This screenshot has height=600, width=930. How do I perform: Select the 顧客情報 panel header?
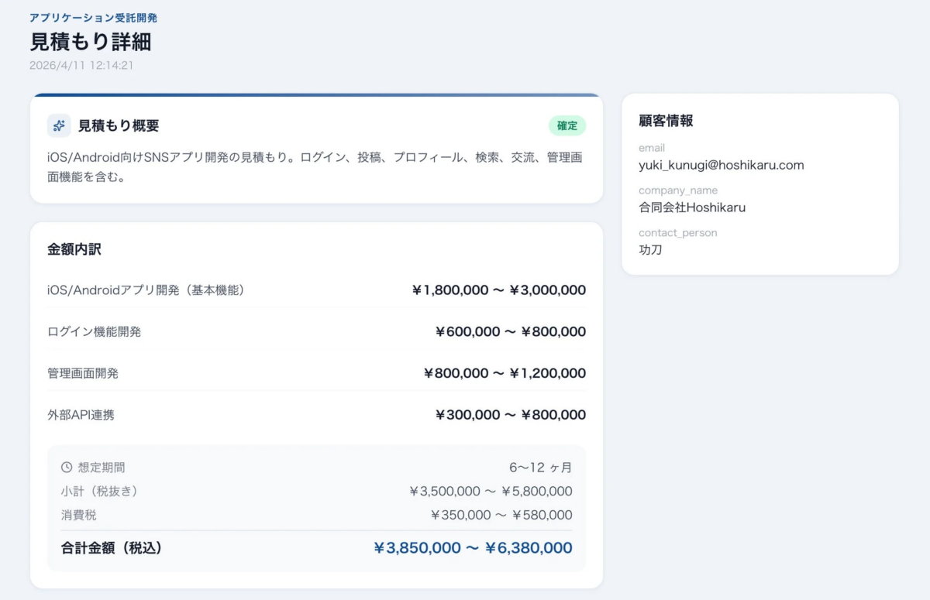pyautogui.click(x=664, y=121)
